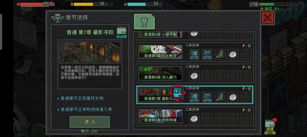Click the 27级 level experience bar
The image size is (307, 137).
coord(276,4)
